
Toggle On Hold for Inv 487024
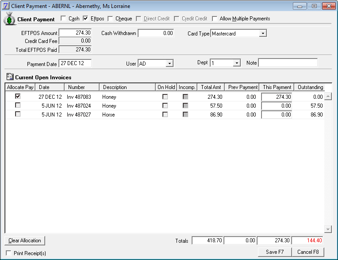[165, 105]
